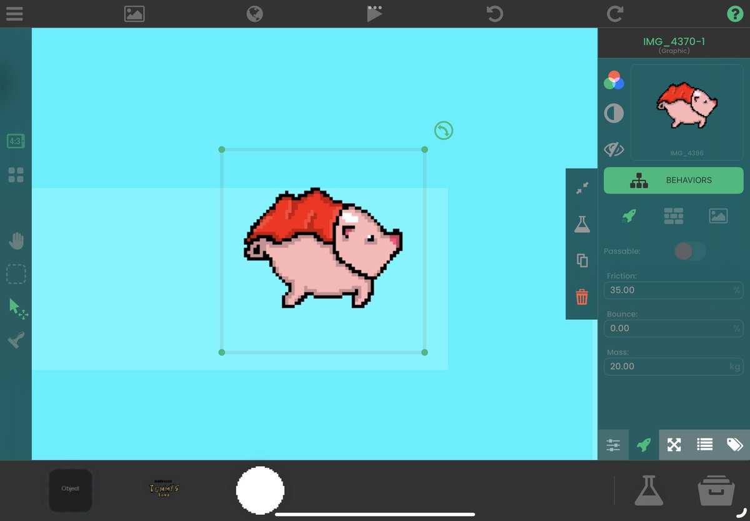This screenshot has height=521, width=750.
Task: Toggle the contrast adjustment control
Action: pyautogui.click(x=614, y=114)
